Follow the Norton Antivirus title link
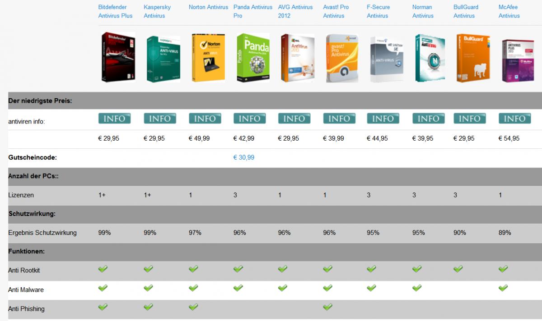This screenshot has width=542, height=321. [x=209, y=7]
